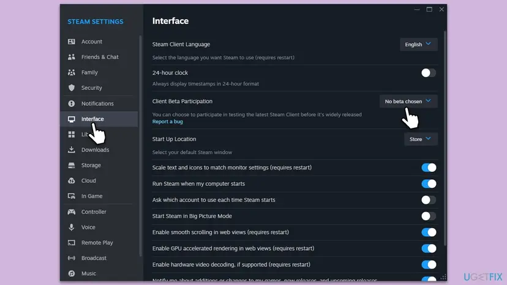507x285 pixels.
Task: Enable ask which account toggle
Action: click(x=429, y=200)
